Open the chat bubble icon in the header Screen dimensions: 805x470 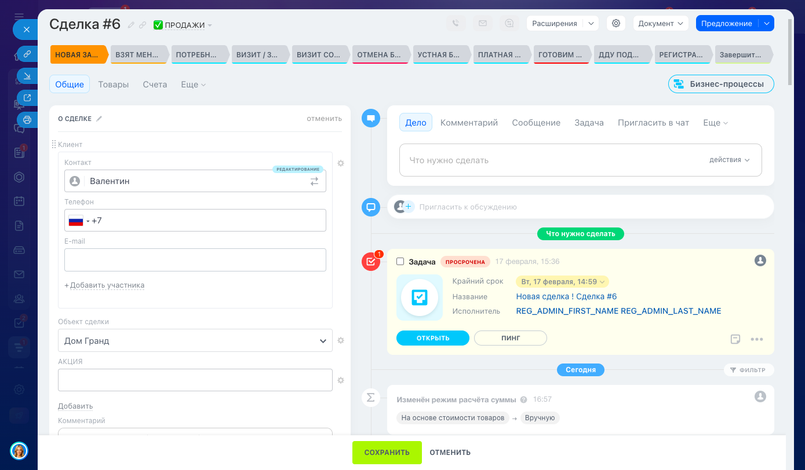(509, 23)
